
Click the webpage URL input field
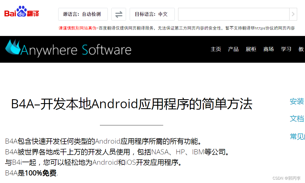[x=234, y=14]
